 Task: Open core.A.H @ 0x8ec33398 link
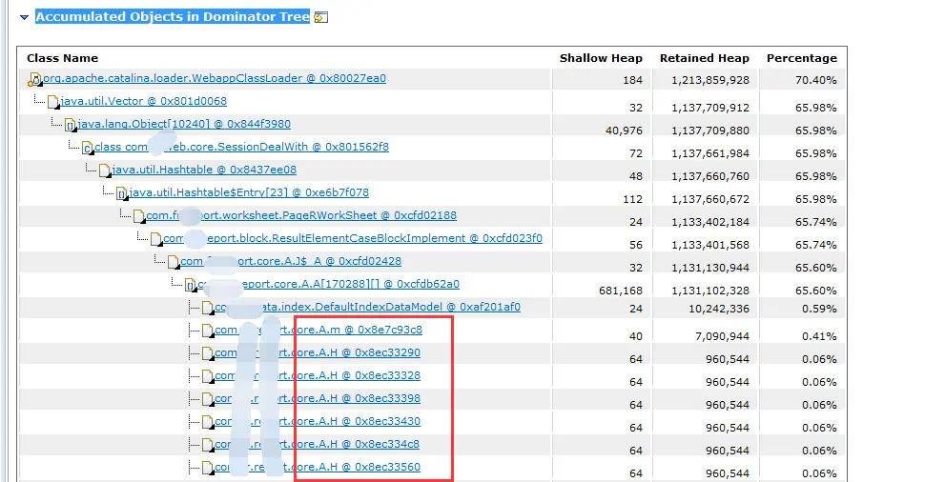(318, 398)
